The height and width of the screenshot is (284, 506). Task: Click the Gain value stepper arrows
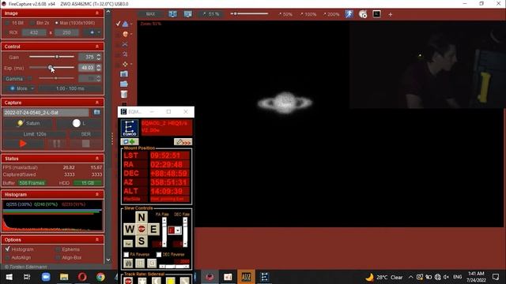(x=99, y=57)
